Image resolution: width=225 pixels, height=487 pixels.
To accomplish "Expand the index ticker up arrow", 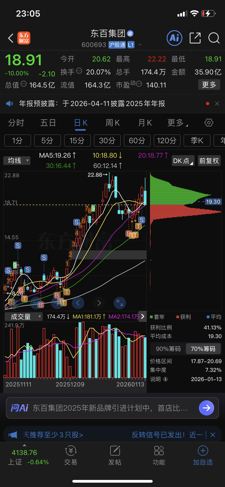I will [x=24, y=445].
